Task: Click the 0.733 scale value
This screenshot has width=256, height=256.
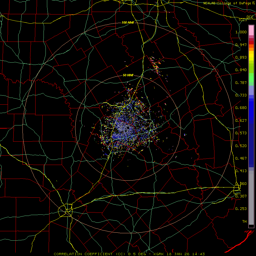Action: pos(241,95)
